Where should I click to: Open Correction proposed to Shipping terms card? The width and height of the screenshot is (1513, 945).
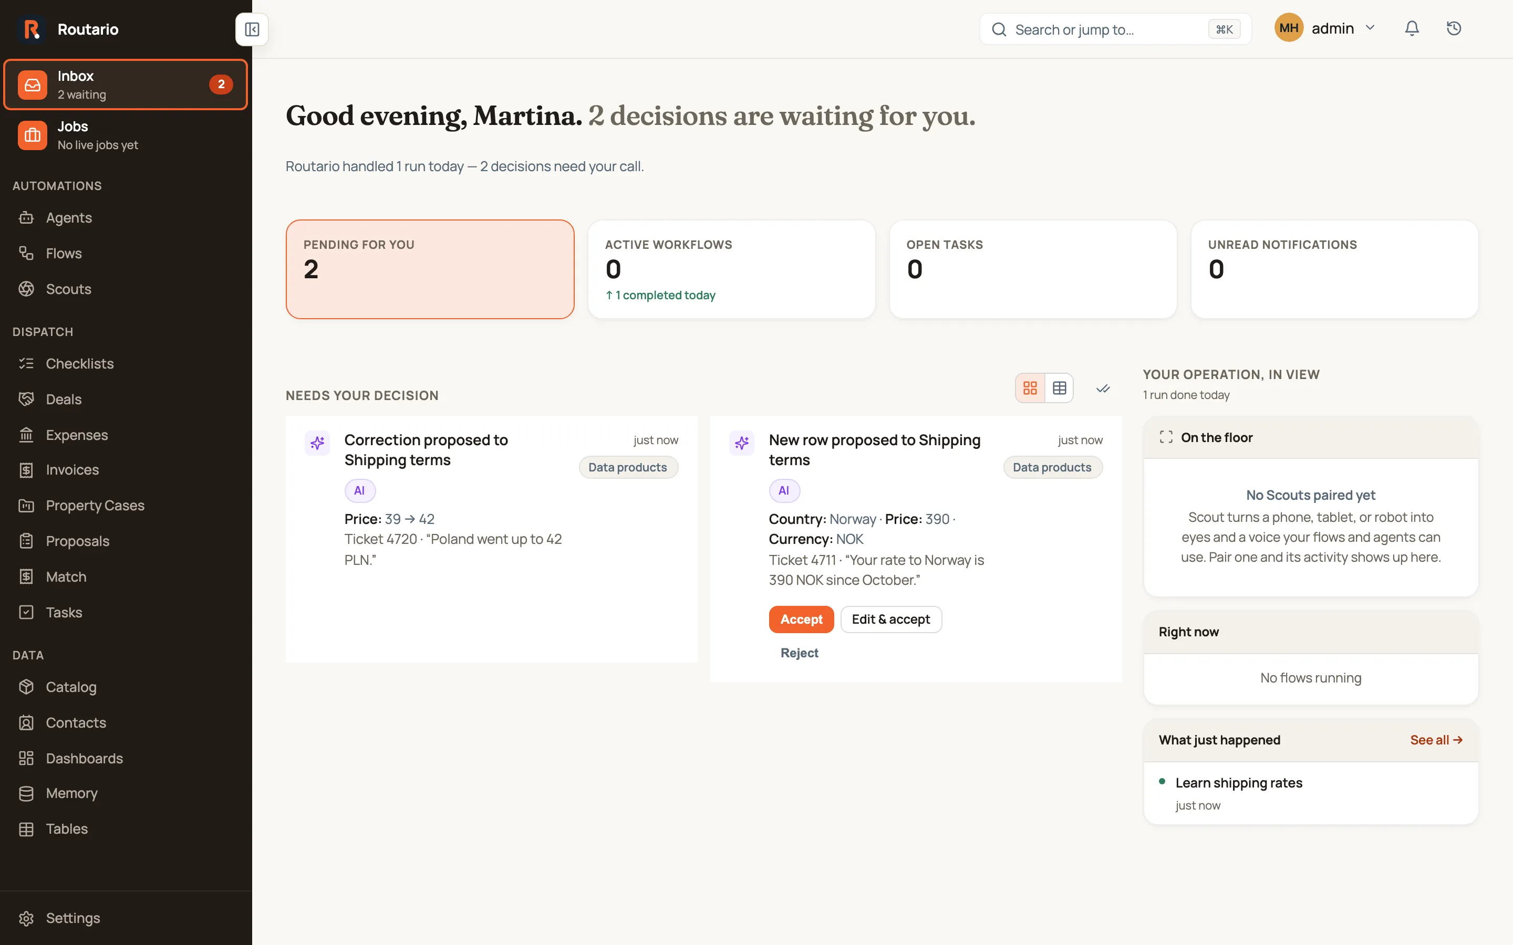pos(491,539)
